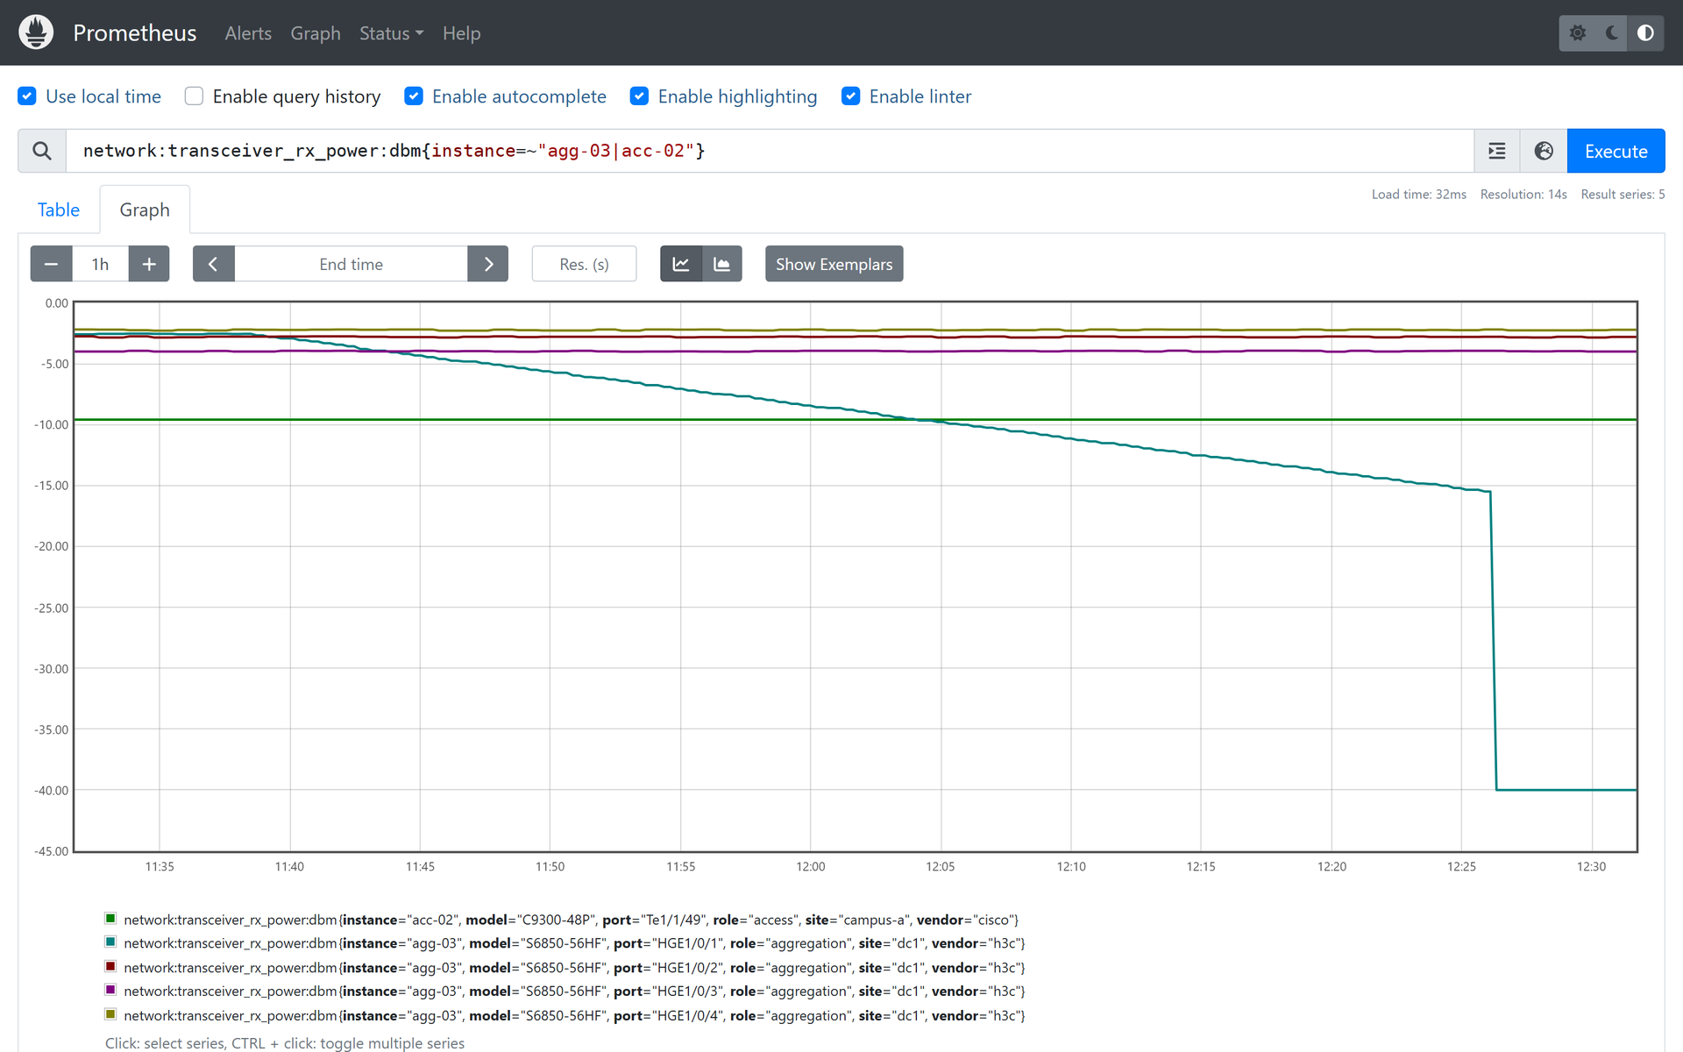Select browser-preferred theme contrast icon
1683x1052 pixels.
pos(1645,32)
